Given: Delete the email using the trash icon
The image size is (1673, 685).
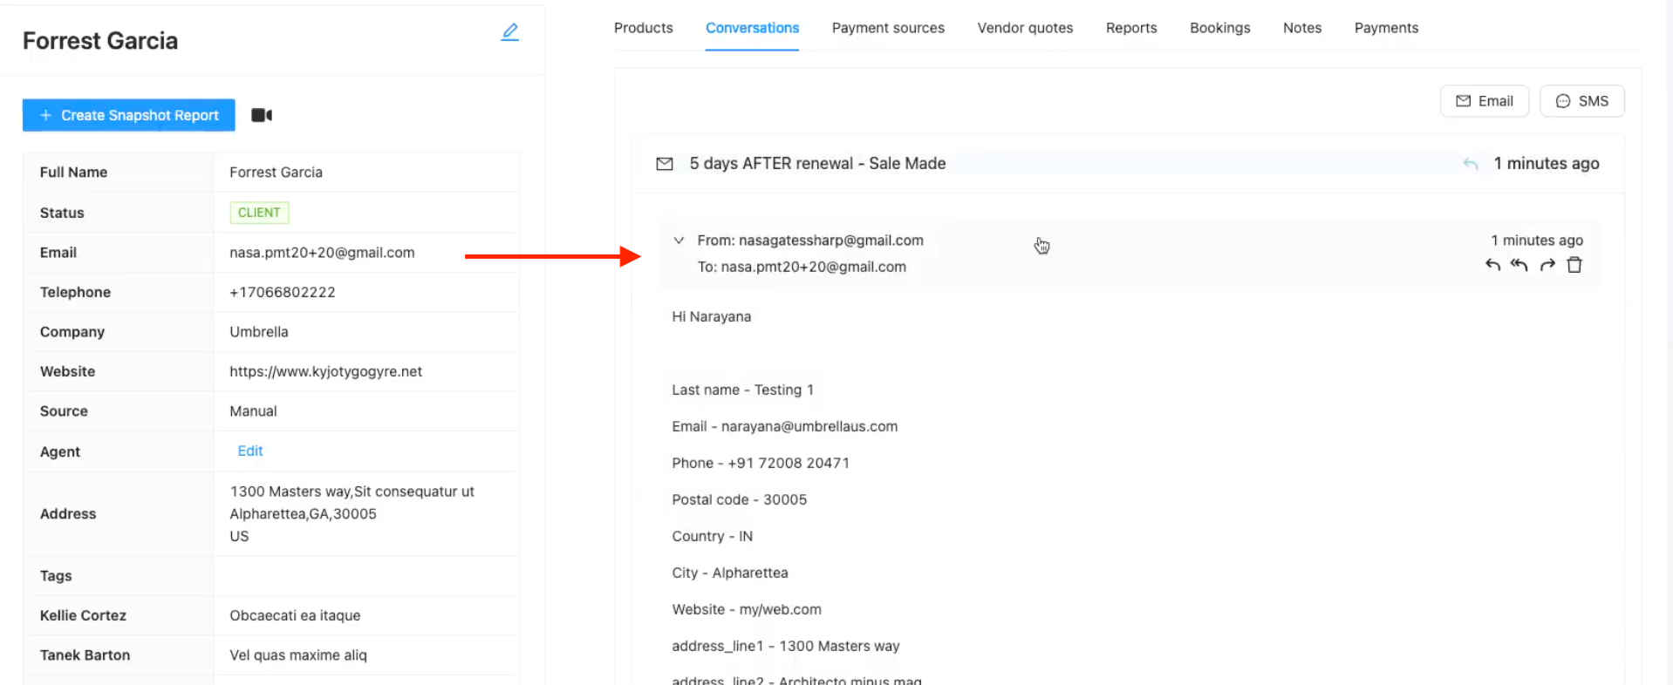Looking at the screenshot, I should click(x=1574, y=265).
